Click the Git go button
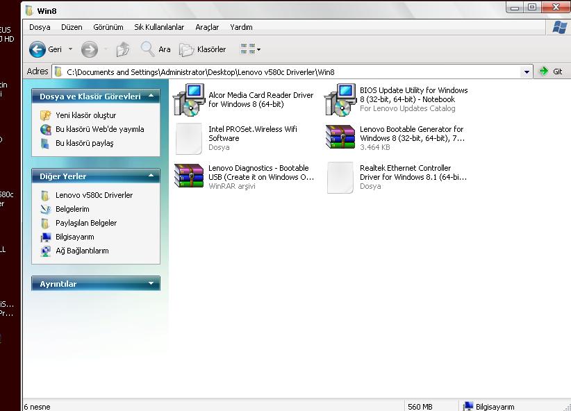The width and height of the screenshot is (571, 411). (x=550, y=72)
